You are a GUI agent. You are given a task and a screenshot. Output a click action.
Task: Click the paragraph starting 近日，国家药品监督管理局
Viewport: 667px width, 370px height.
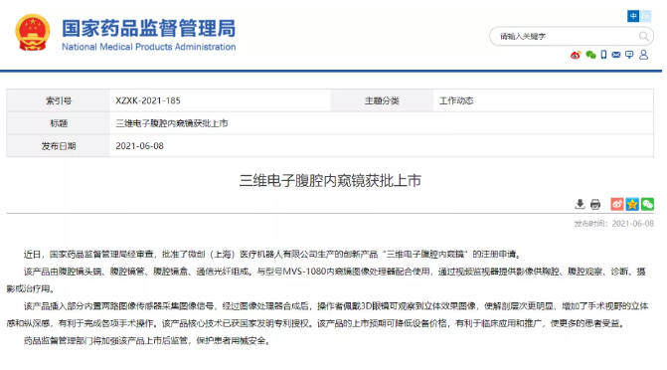272,255
